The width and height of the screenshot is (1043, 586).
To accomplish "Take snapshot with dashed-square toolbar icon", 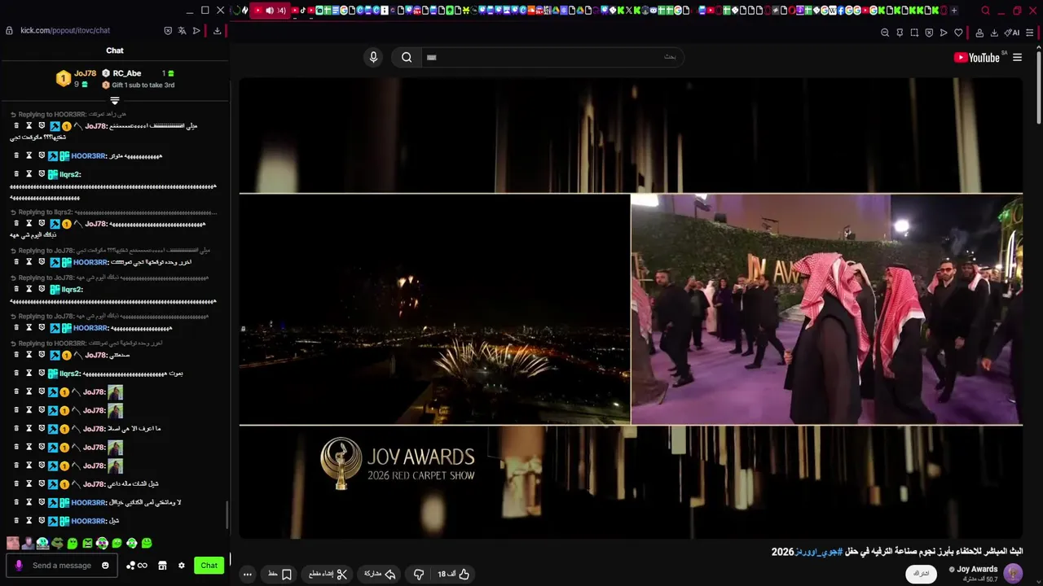I will coord(914,33).
